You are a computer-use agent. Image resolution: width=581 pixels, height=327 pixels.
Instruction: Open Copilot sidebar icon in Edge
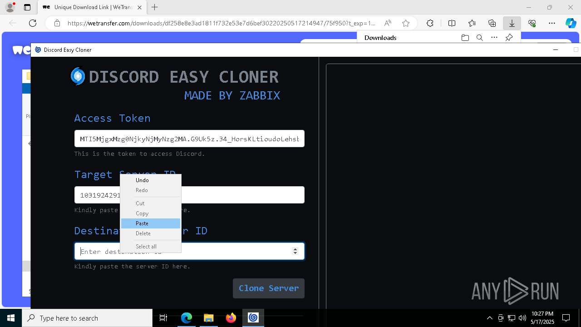[571, 23]
